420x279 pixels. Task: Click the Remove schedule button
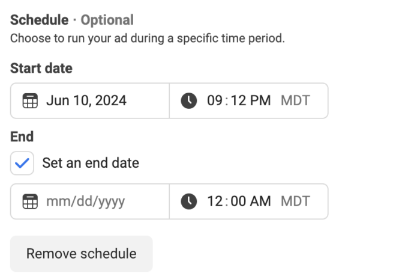tap(82, 254)
